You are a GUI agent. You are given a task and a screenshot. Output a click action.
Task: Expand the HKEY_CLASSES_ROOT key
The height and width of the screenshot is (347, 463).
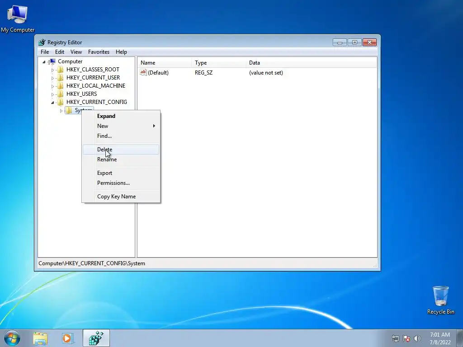tap(52, 70)
